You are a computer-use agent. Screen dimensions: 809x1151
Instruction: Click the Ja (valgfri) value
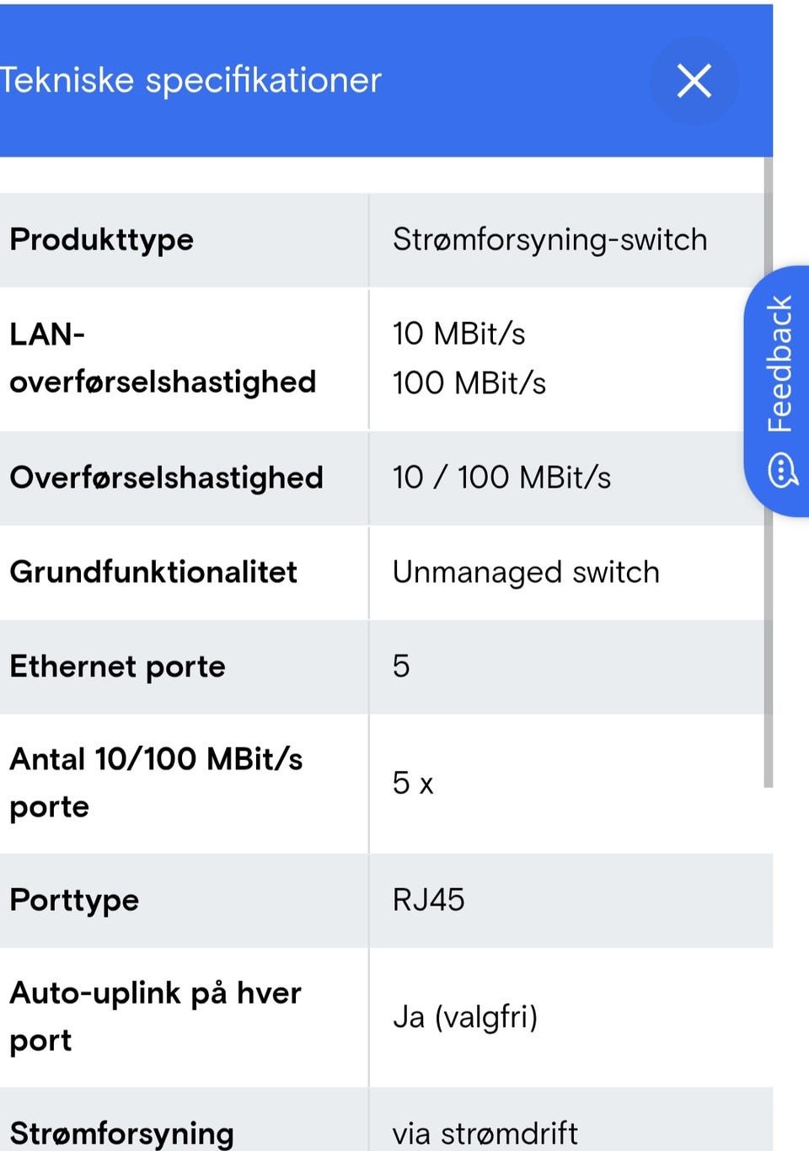[464, 1017]
